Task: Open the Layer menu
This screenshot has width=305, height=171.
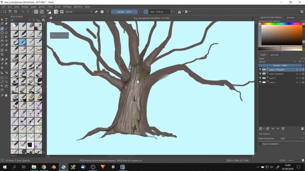Action: (x=33, y=7)
